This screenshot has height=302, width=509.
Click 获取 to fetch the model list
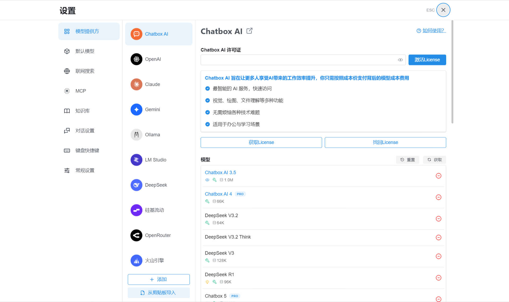(435, 160)
